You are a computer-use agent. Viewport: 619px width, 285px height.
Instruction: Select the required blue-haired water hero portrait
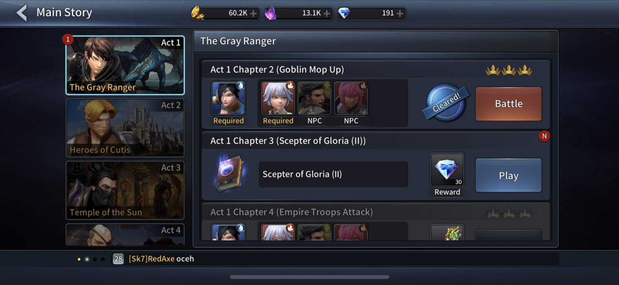tap(228, 98)
